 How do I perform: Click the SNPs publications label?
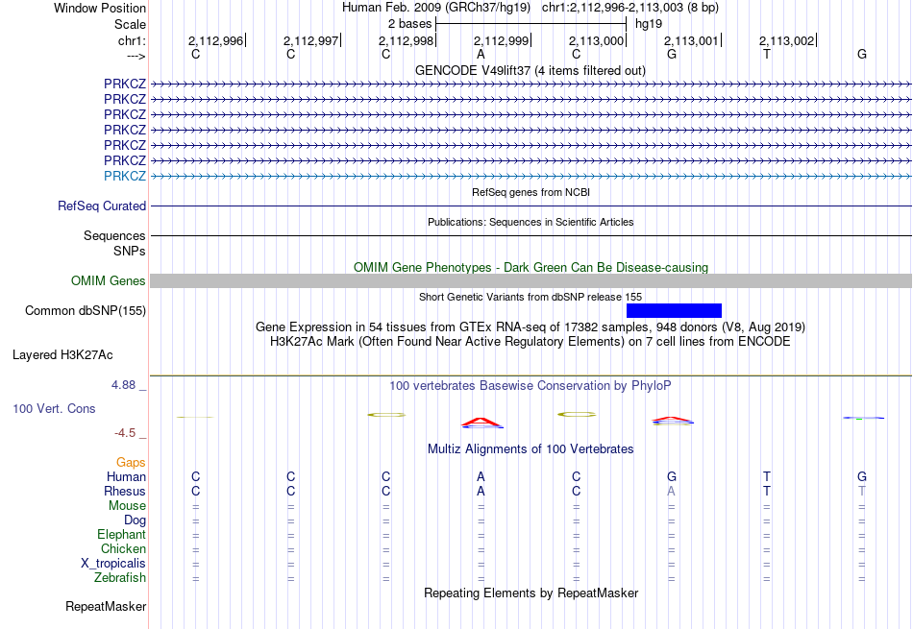[130, 251]
